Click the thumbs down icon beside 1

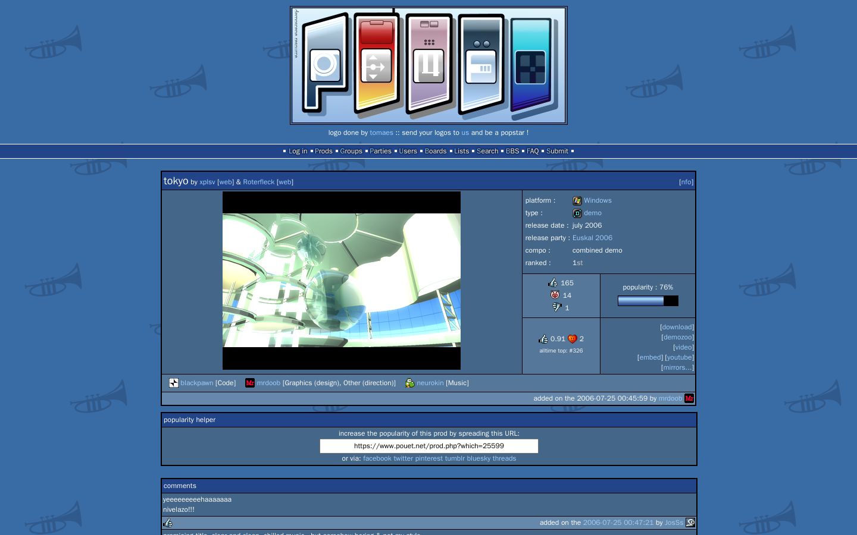pos(556,307)
